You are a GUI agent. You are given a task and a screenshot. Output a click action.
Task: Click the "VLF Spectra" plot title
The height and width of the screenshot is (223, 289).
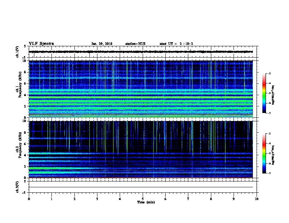(41, 44)
